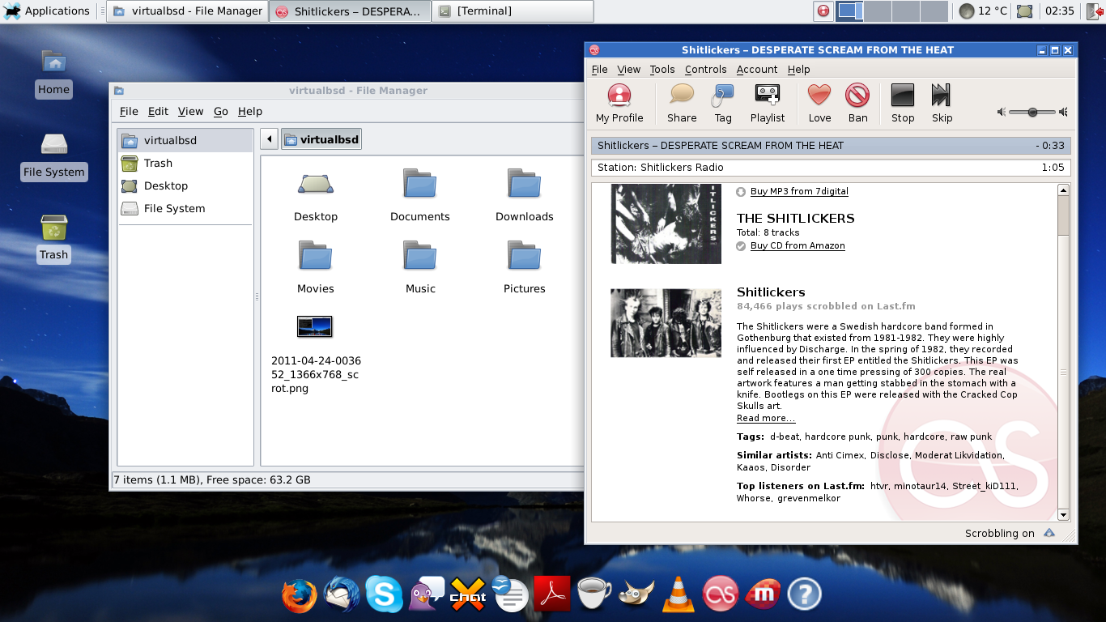Viewport: 1106px width, 622px height.
Task: Click the coffee cup dock icon
Action: point(594,595)
